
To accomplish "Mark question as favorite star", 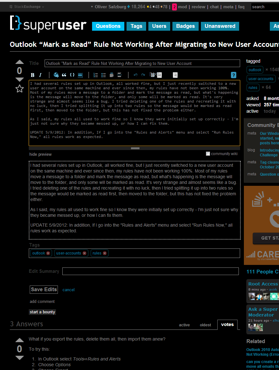I will pos(20,89).
